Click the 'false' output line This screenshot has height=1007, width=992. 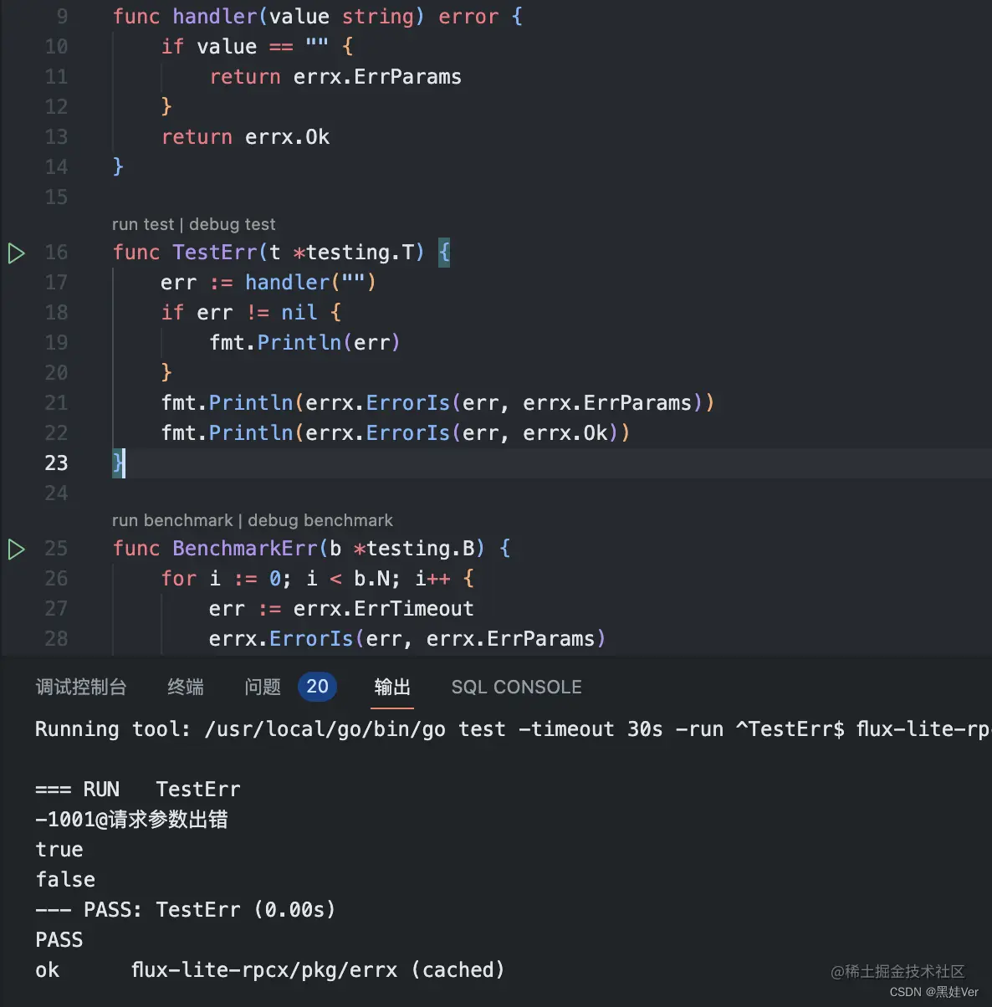[65, 880]
